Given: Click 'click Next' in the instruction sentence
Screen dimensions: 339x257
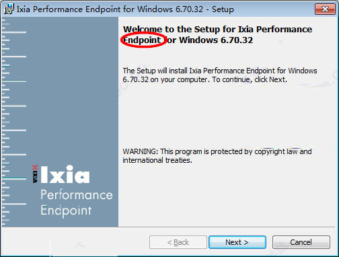Looking at the screenshot, I should tap(270, 79).
